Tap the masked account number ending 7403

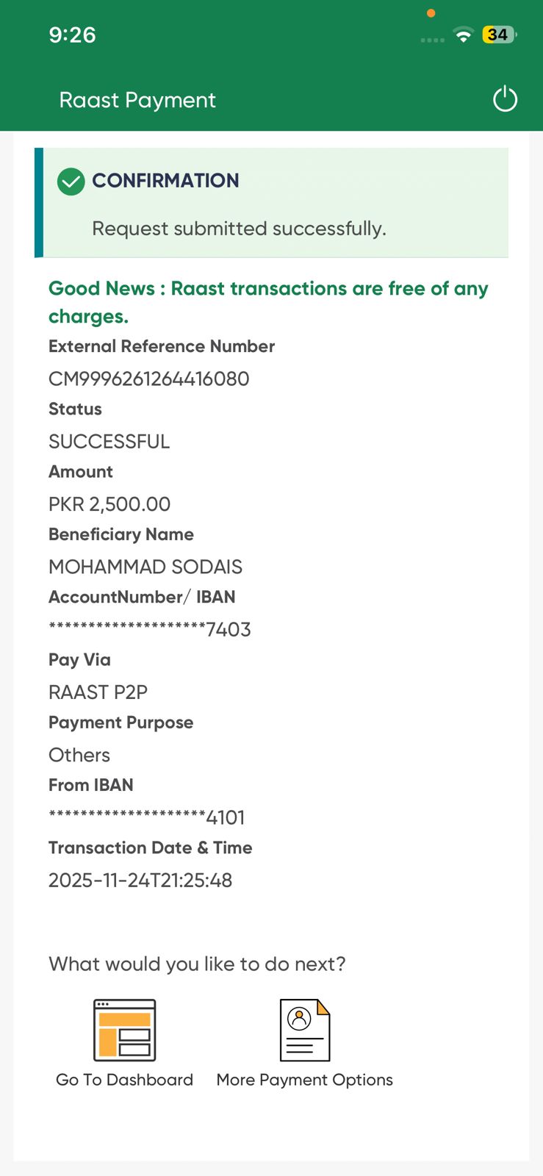(150, 629)
